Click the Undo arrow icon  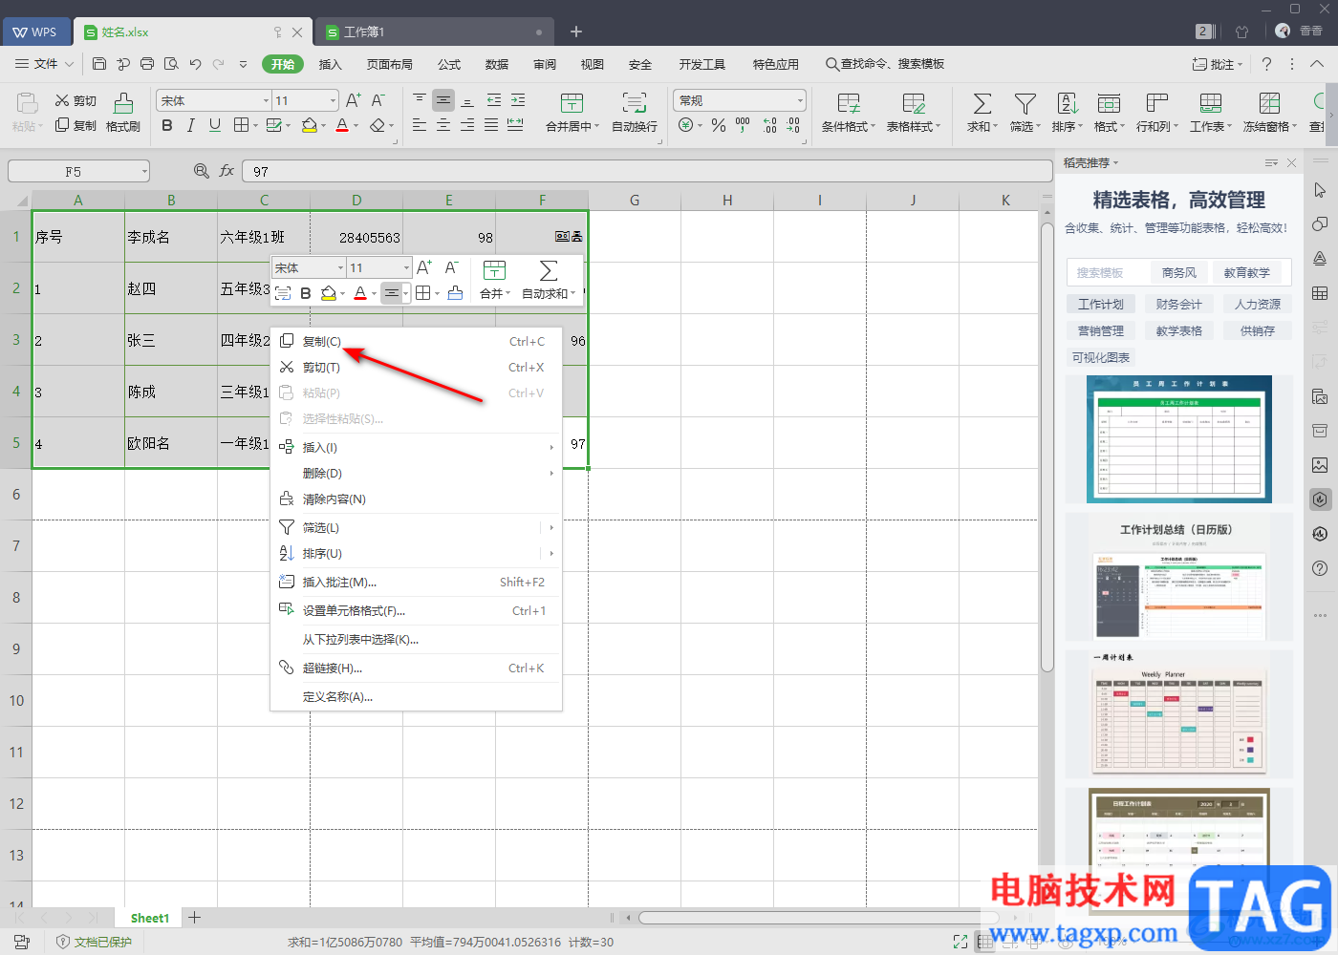tap(195, 64)
